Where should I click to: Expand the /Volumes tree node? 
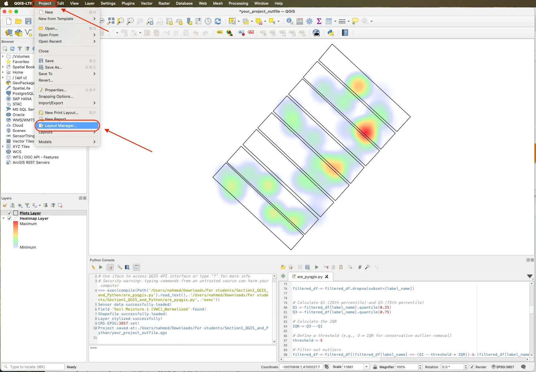(3, 56)
